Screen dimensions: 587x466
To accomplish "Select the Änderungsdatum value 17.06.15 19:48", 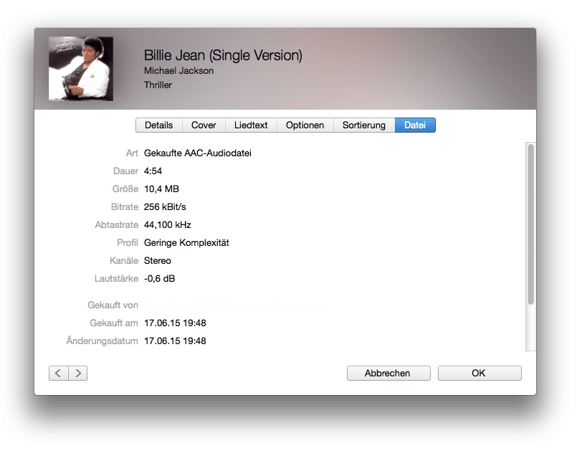I will 175,341.
